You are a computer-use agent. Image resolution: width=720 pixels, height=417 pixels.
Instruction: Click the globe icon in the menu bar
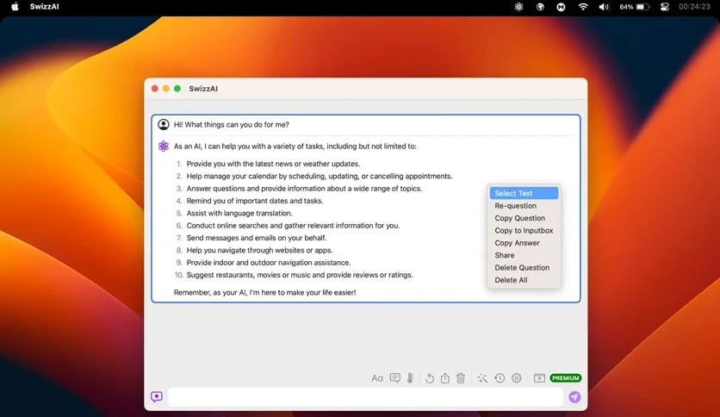coord(540,7)
